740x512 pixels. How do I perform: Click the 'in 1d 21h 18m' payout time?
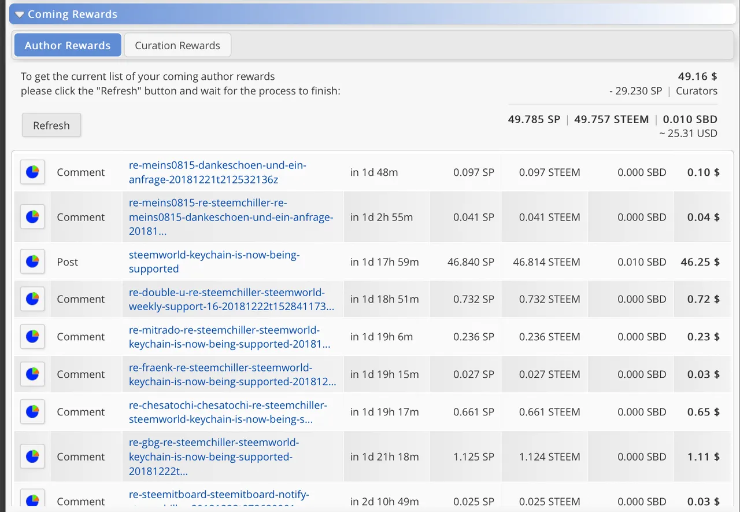(384, 456)
